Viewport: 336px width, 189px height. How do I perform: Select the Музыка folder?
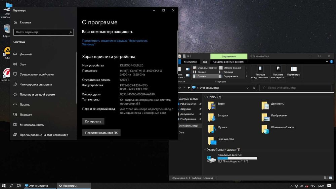pos(217,129)
